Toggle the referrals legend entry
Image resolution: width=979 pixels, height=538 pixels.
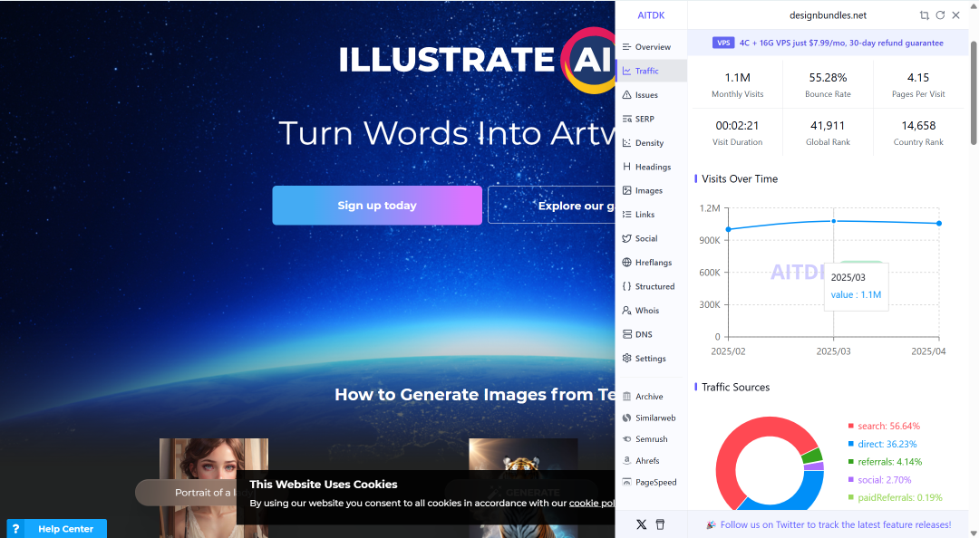(885, 463)
